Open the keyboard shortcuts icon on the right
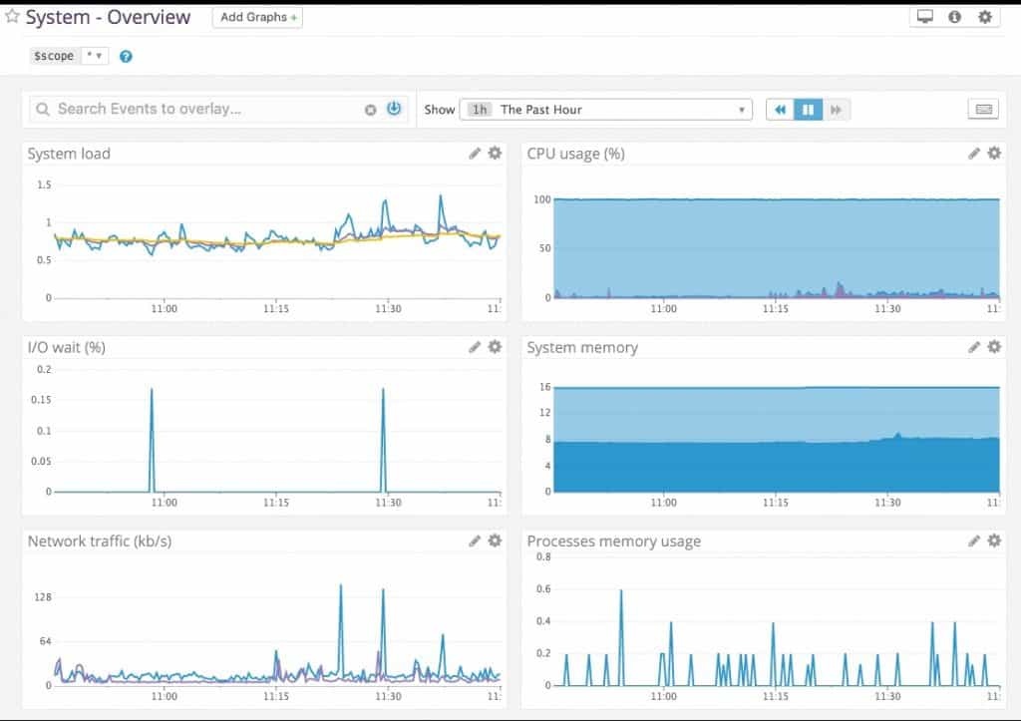Screen dimensions: 1021x721 point(983,110)
